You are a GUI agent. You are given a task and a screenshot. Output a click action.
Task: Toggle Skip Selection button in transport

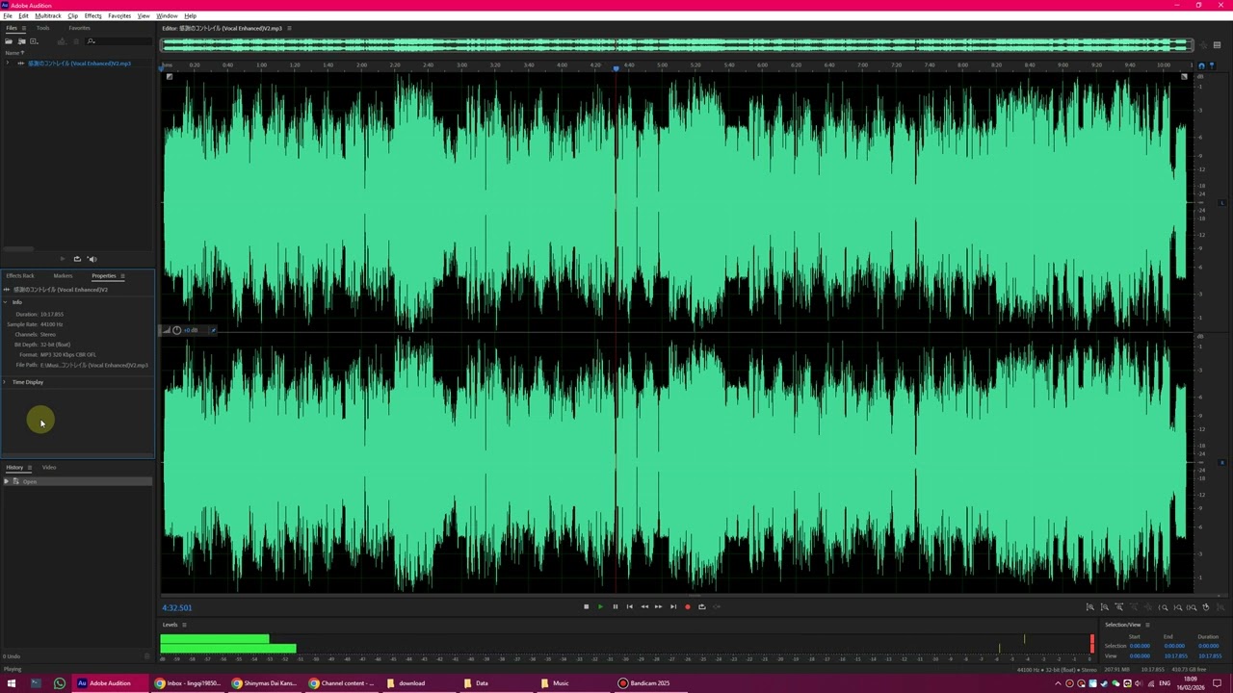click(717, 607)
